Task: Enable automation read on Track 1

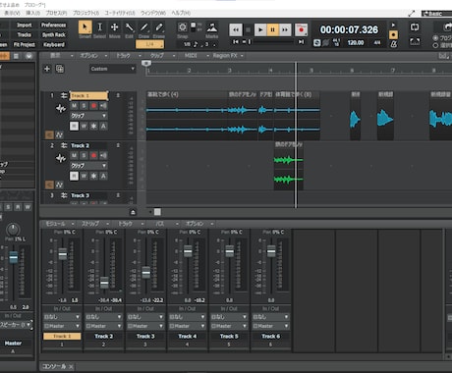Action: point(74,126)
